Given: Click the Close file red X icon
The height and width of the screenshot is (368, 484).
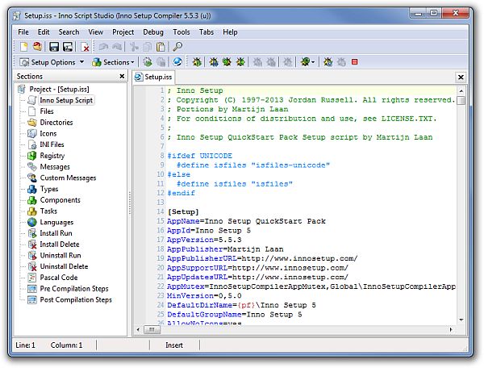Looking at the screenshot, I should [85, 47].
